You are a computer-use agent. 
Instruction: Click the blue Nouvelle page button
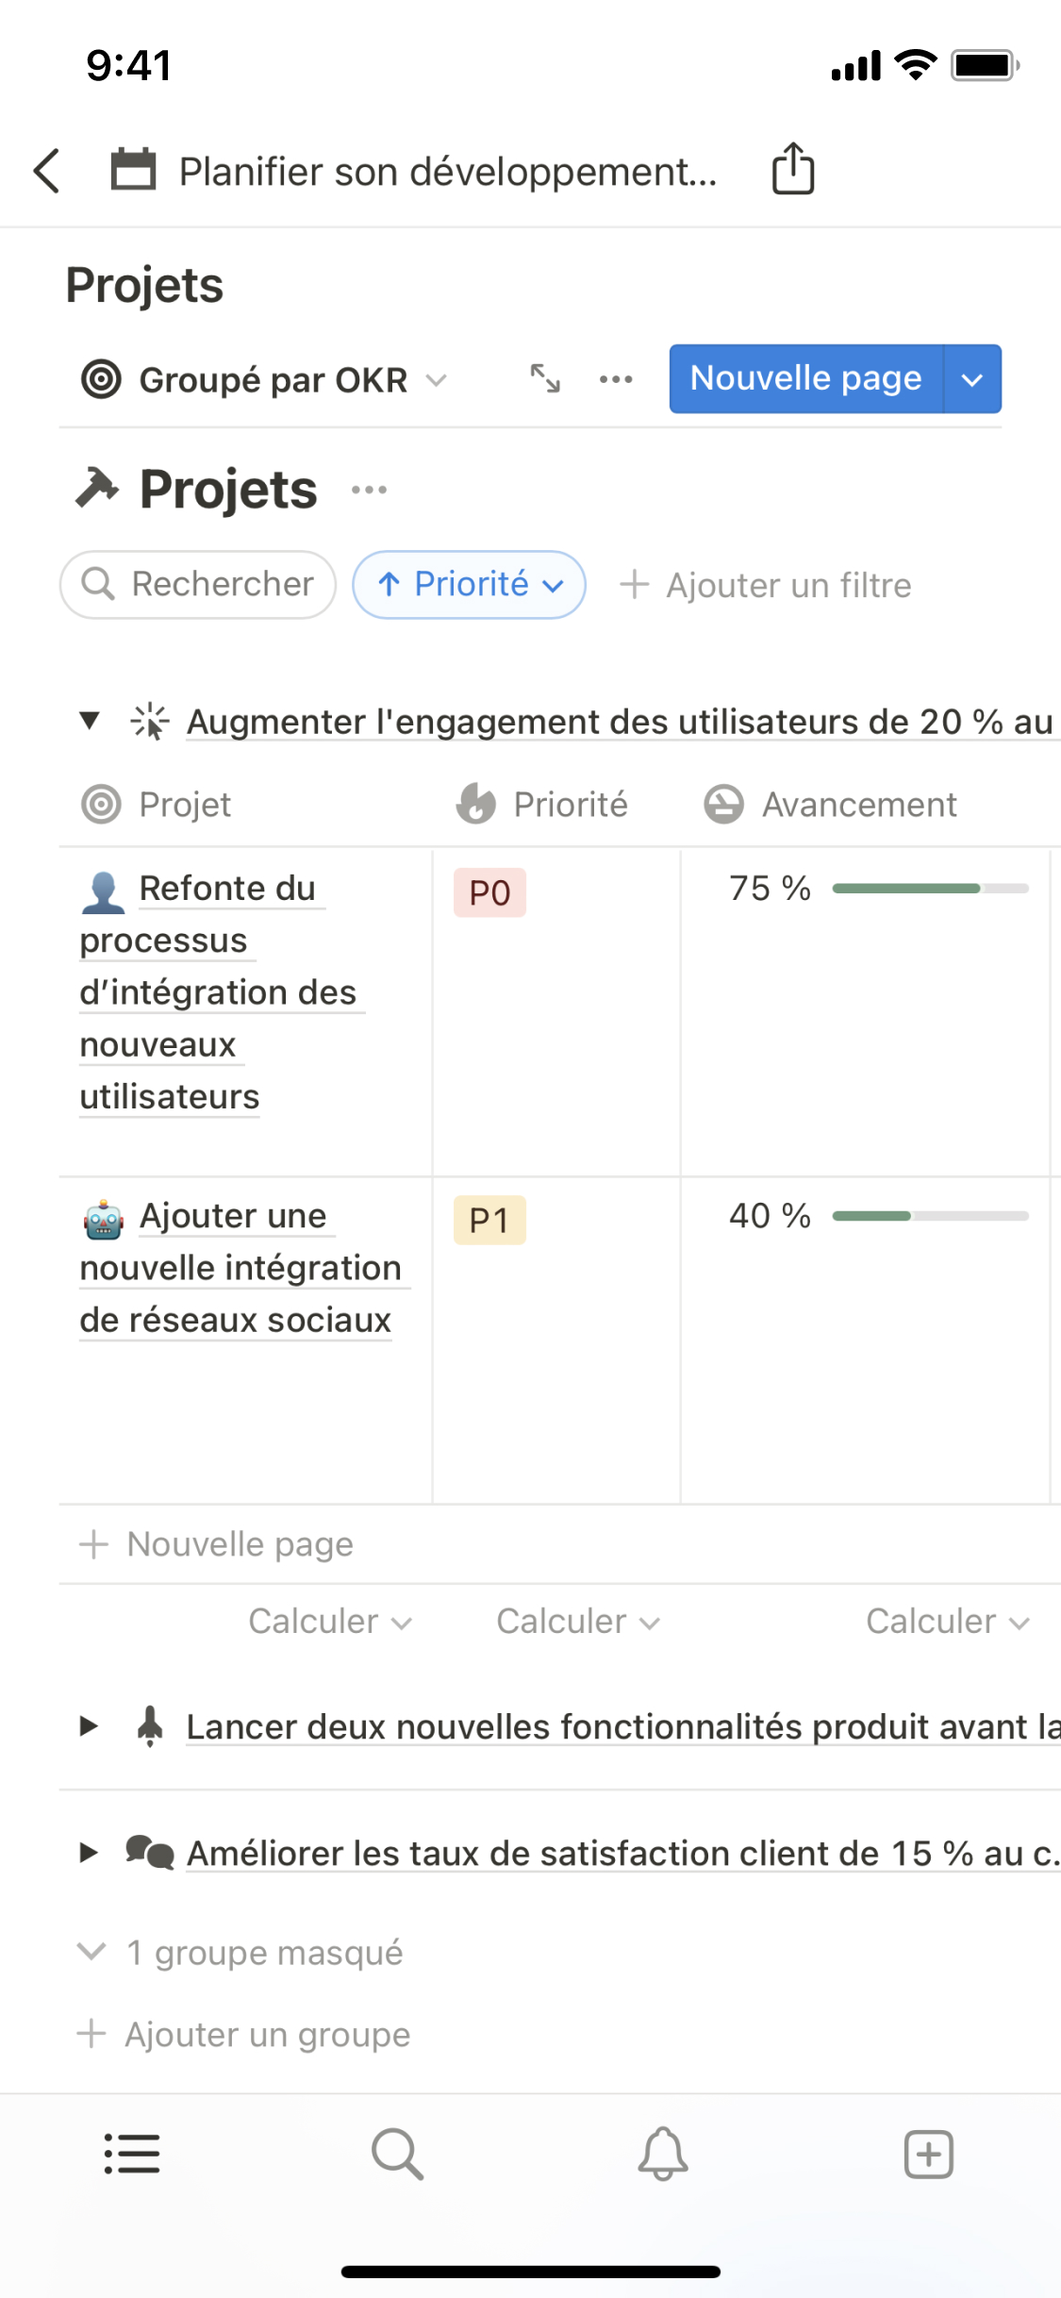click(x=805, y=379)
